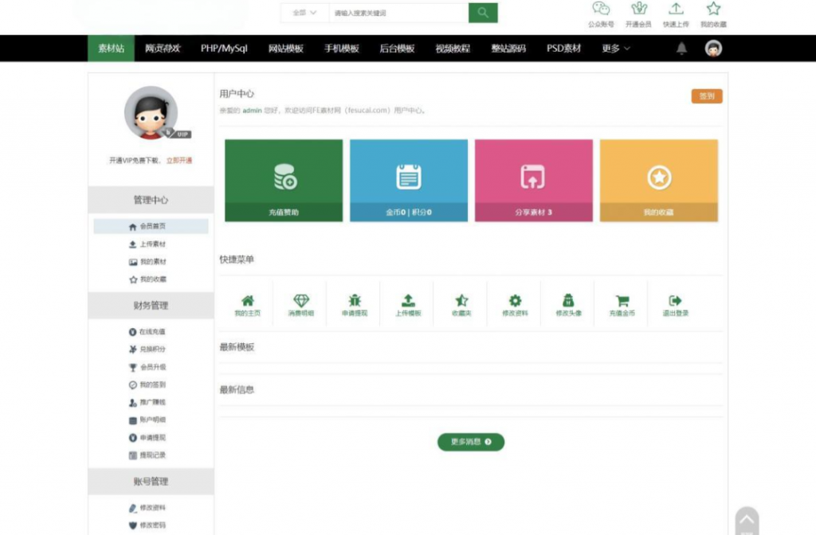Open the user avatar menu in navbar
This screenshot has height=535, width=816.
(713, 49)
